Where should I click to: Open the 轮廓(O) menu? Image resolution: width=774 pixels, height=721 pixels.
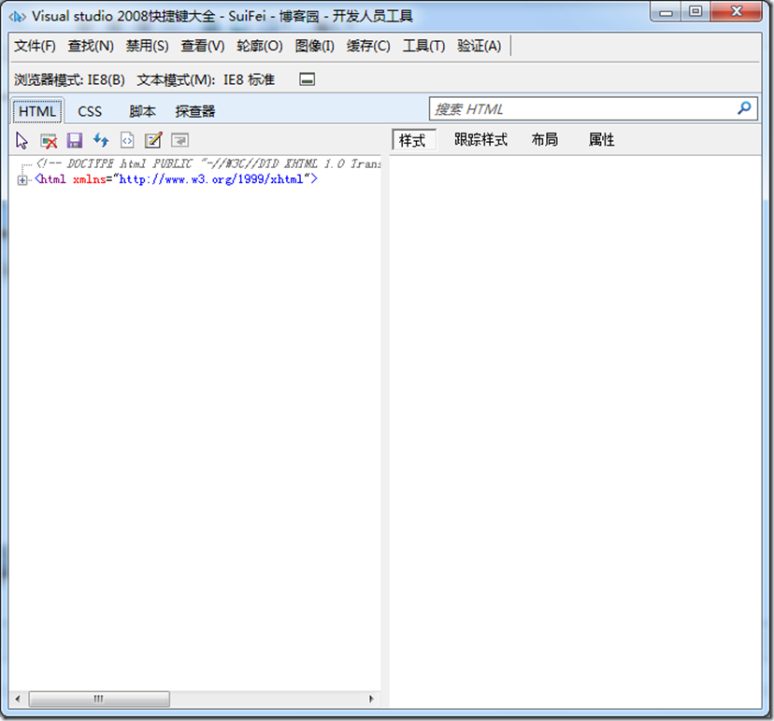coord(260,46)
